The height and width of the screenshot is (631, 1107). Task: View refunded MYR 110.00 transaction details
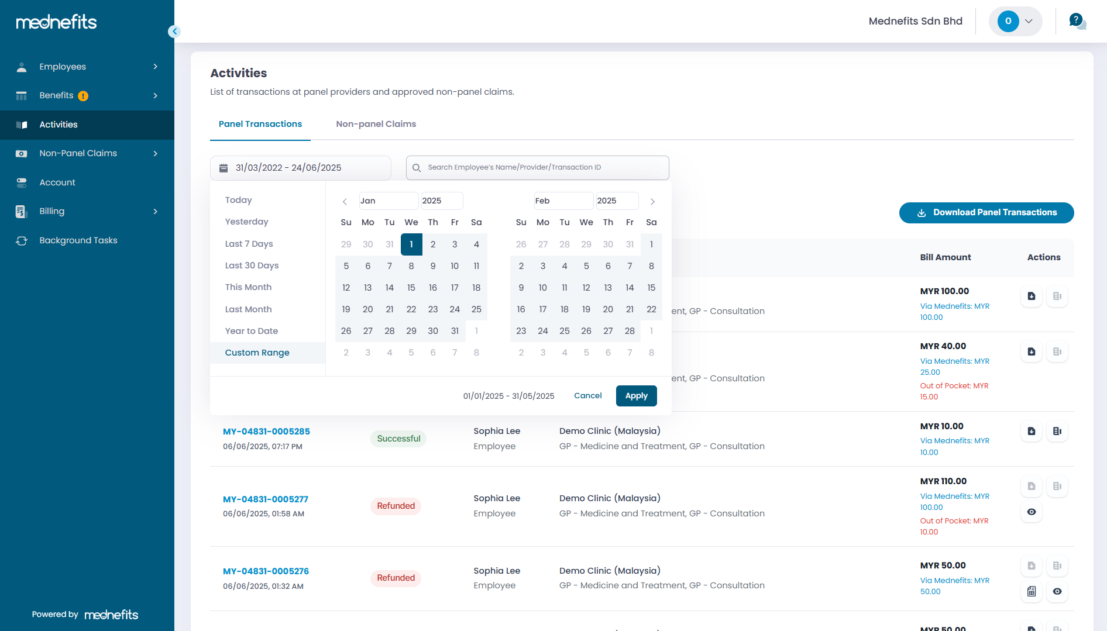pos(1032,512)
